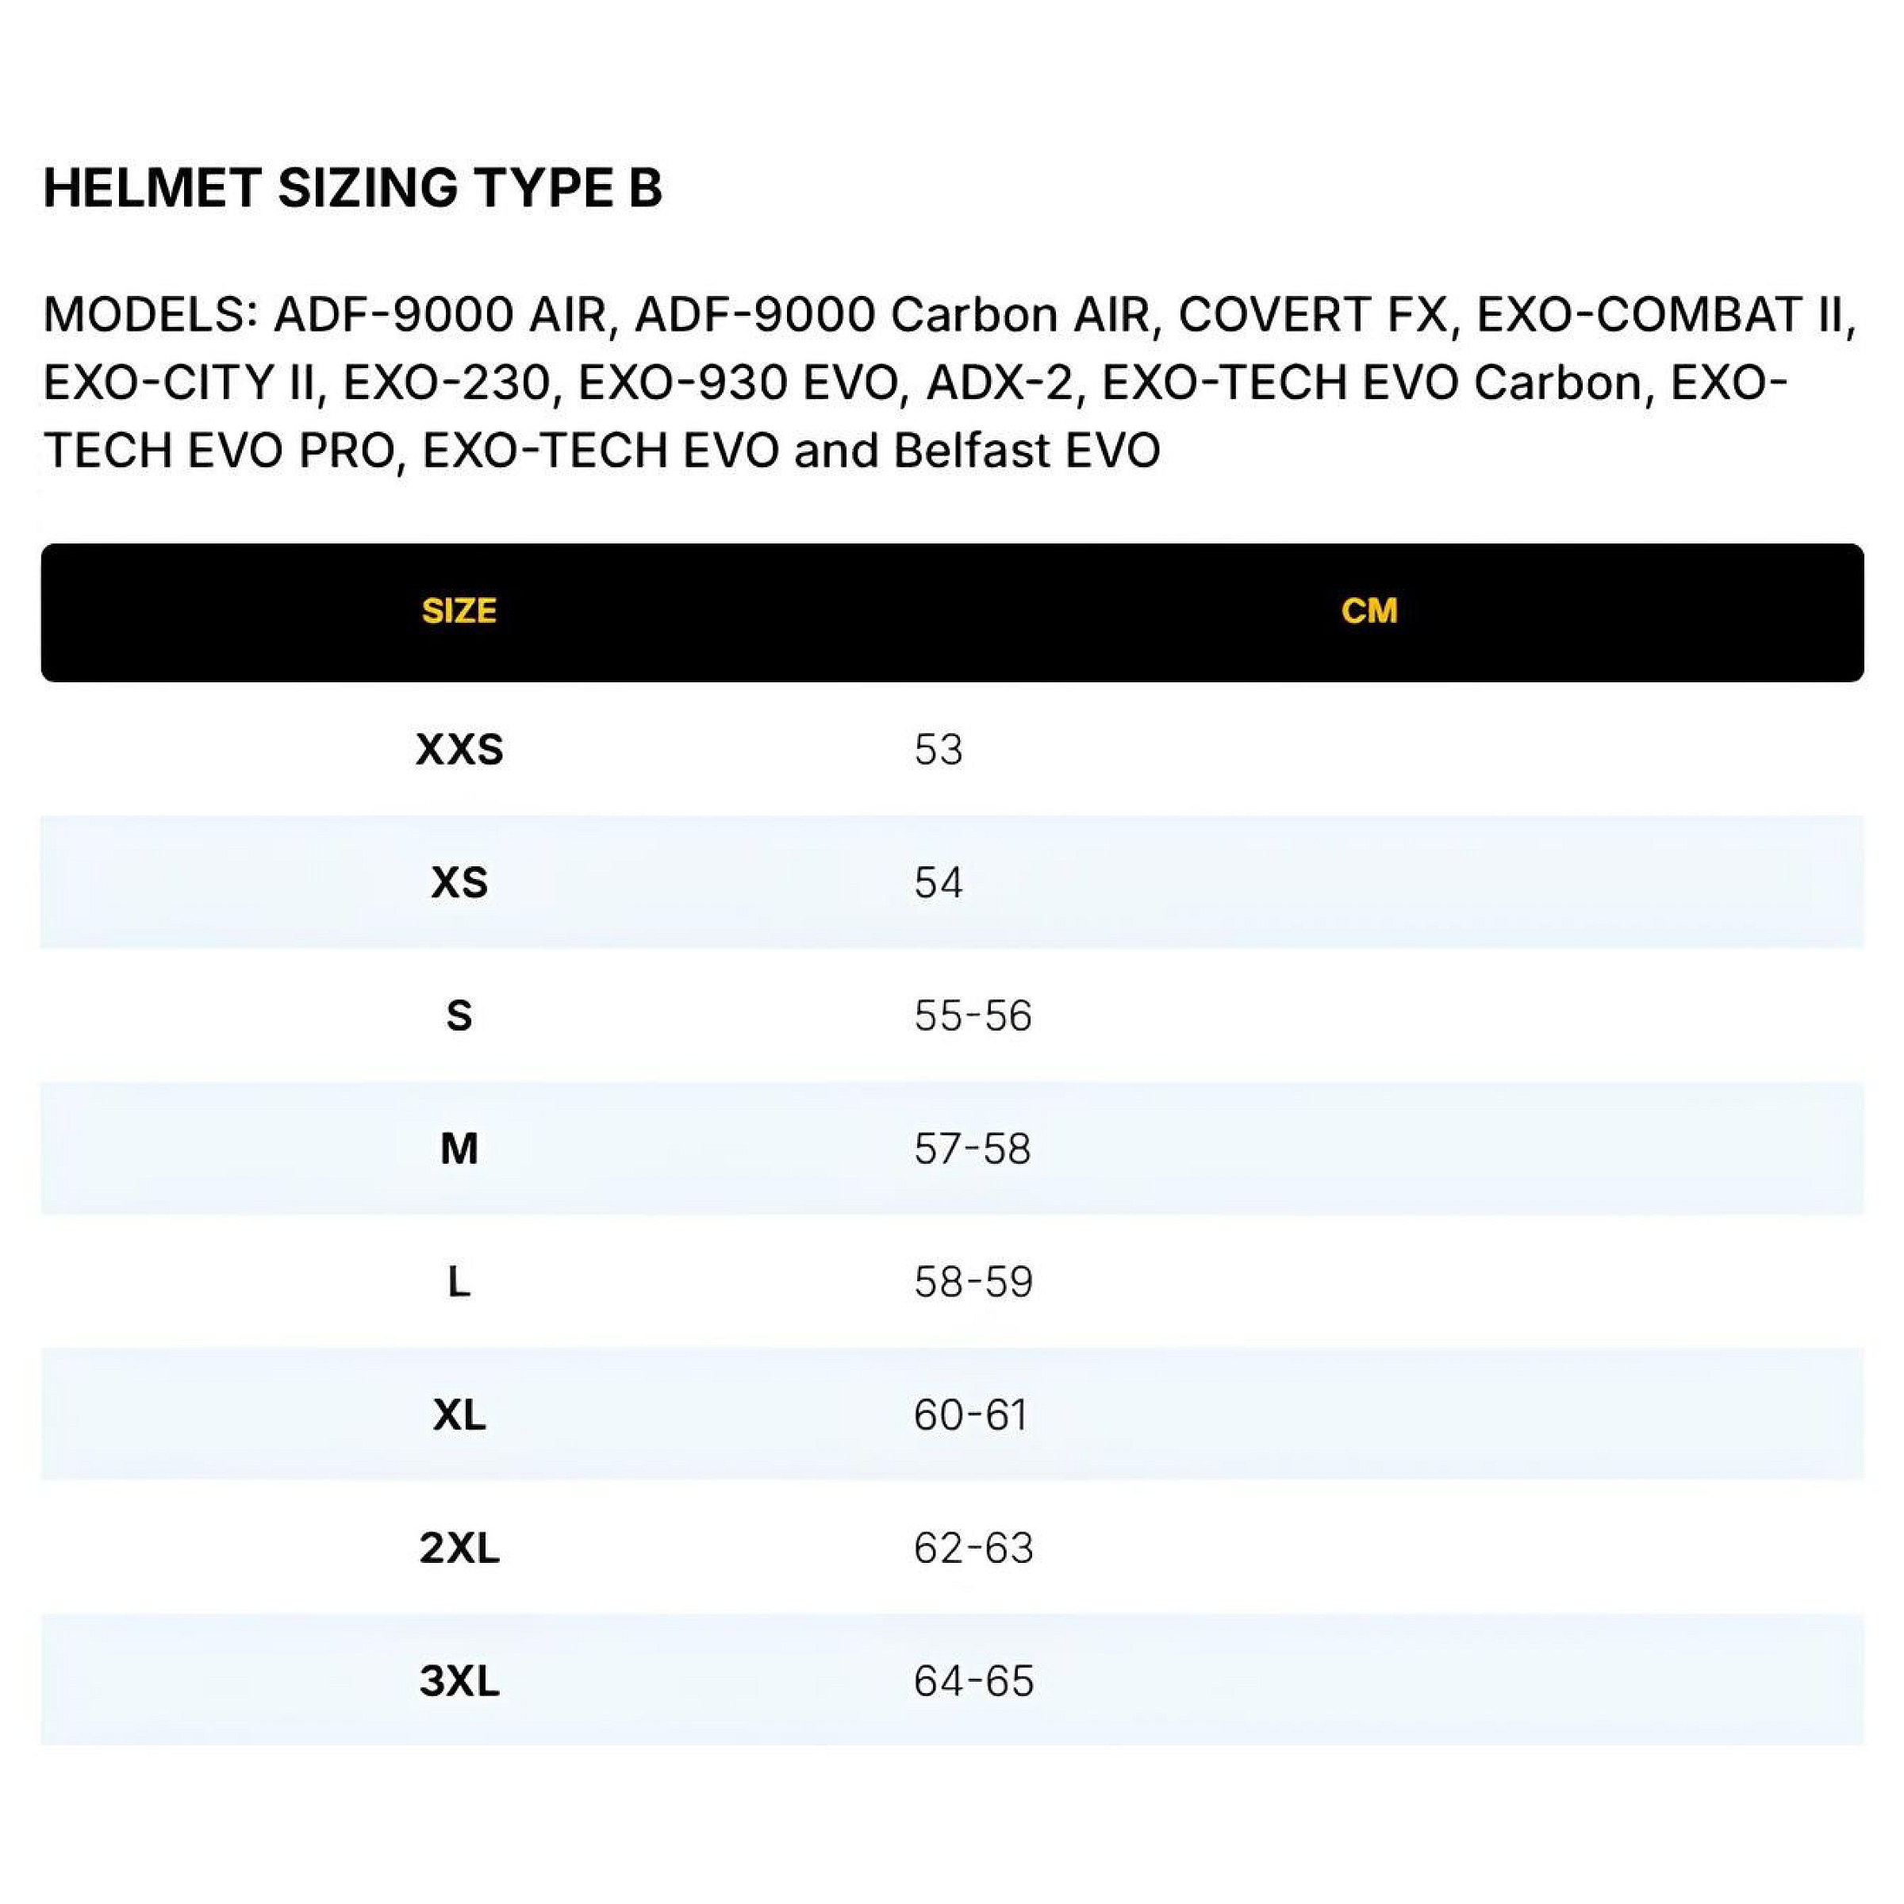Click the 57-58 measurement value
Screen dimensions: 1904x1904
tap(973, 1148)
